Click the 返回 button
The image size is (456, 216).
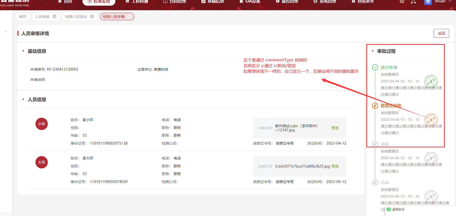[x=441, y=33]
